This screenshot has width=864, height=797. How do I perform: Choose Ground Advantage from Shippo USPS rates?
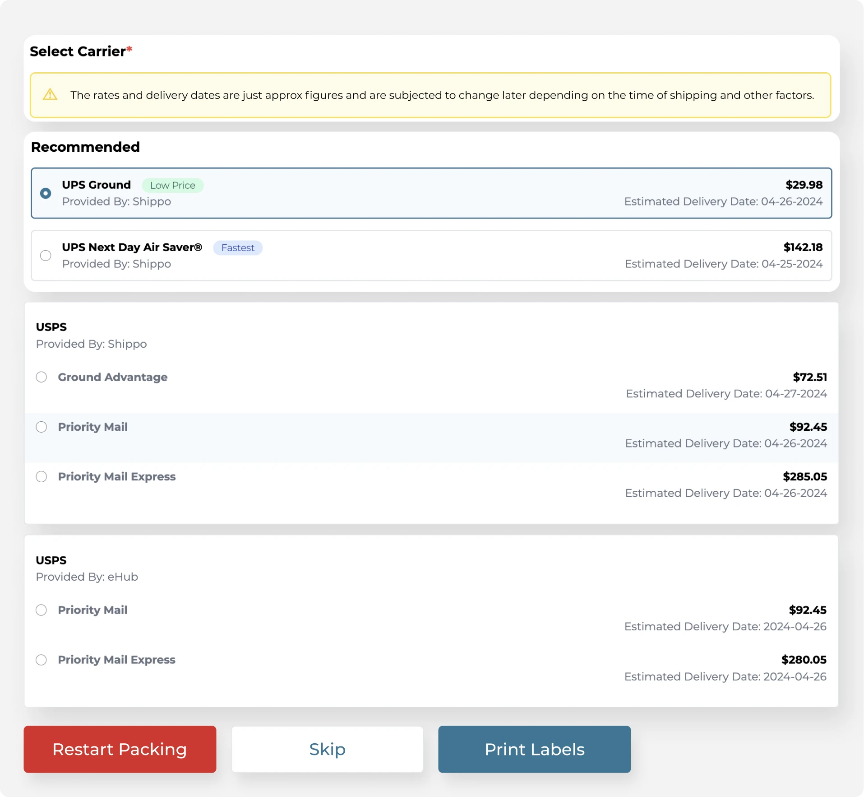[41, 377]
